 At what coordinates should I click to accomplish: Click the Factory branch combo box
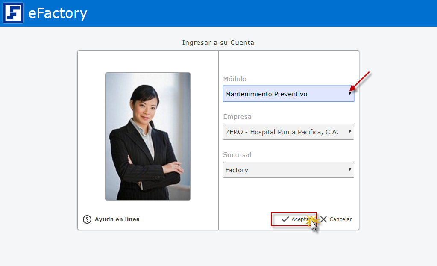tap(282, 170)
